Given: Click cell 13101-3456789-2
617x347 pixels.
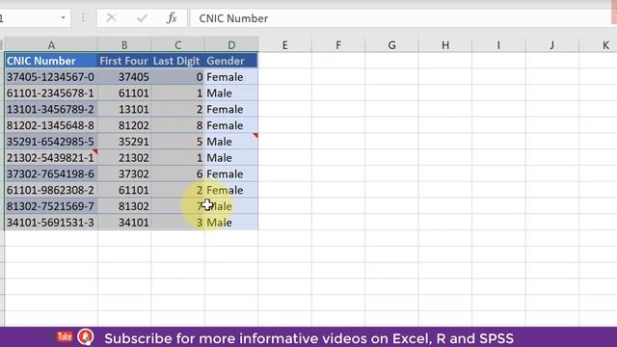Looking at the screenshot, I should [51, 109].
